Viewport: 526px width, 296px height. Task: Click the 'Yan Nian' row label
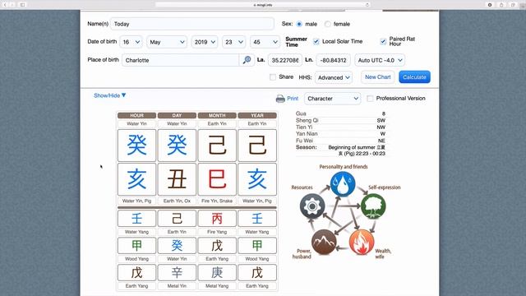(307, 134)
